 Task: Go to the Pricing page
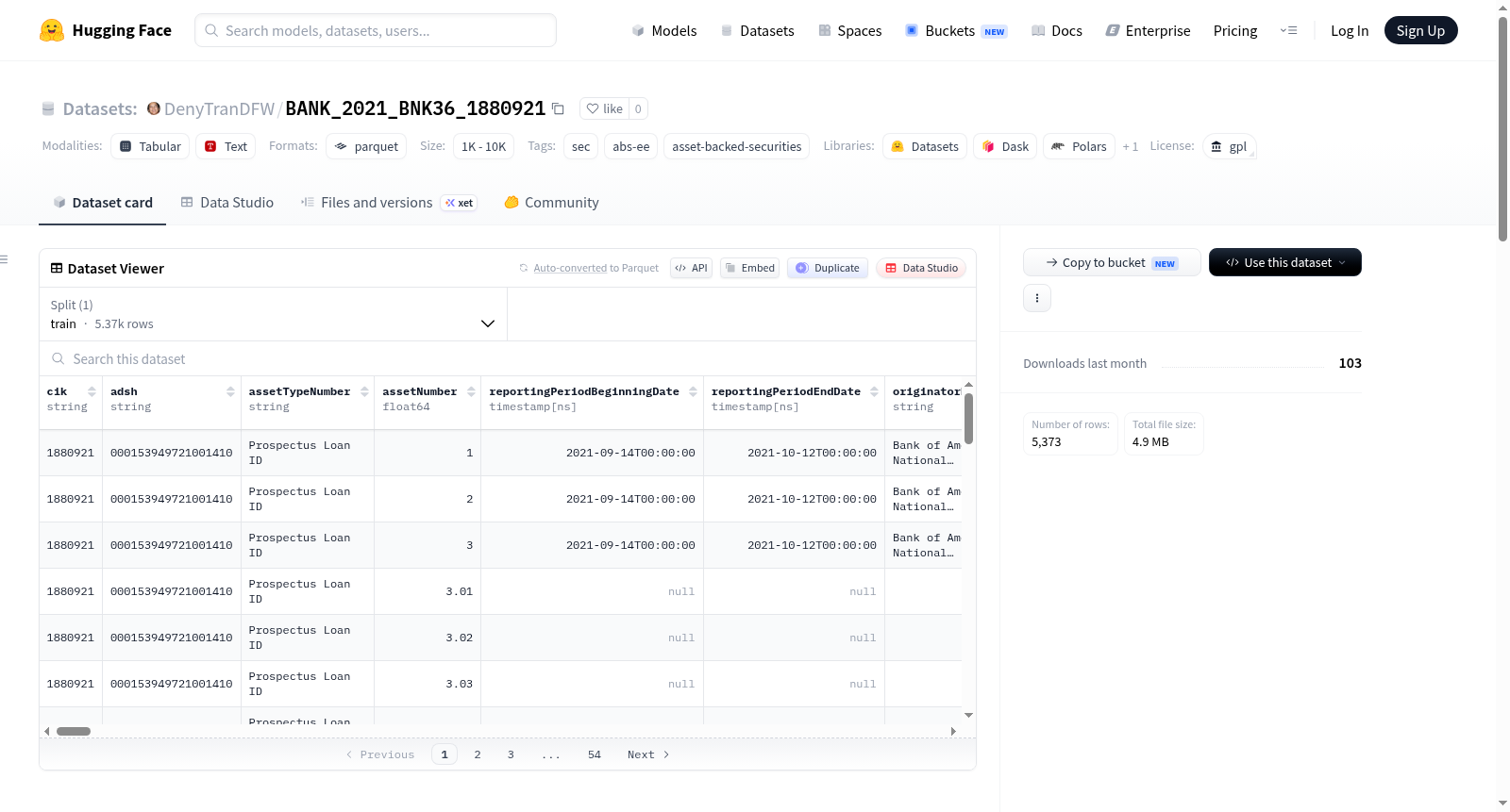coord(1235,30)
